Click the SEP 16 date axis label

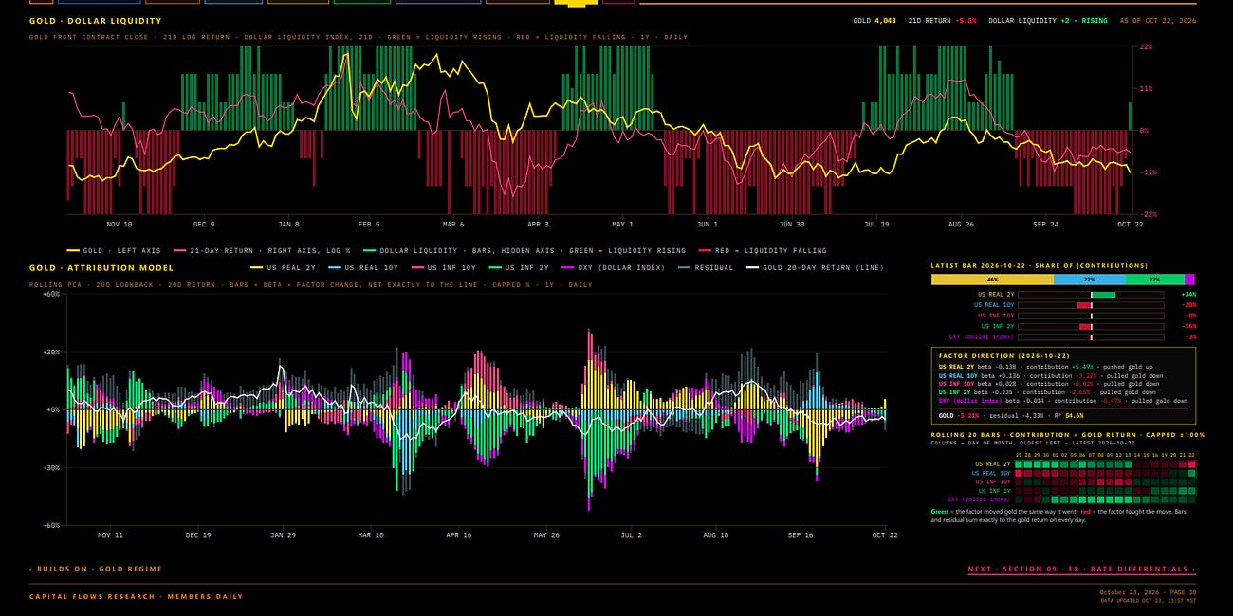point(801,535)
